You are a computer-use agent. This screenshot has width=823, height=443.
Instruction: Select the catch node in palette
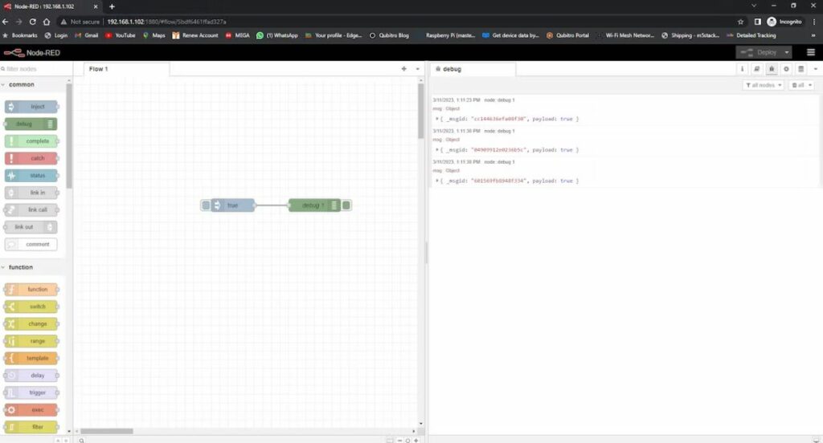coord(31,158)
